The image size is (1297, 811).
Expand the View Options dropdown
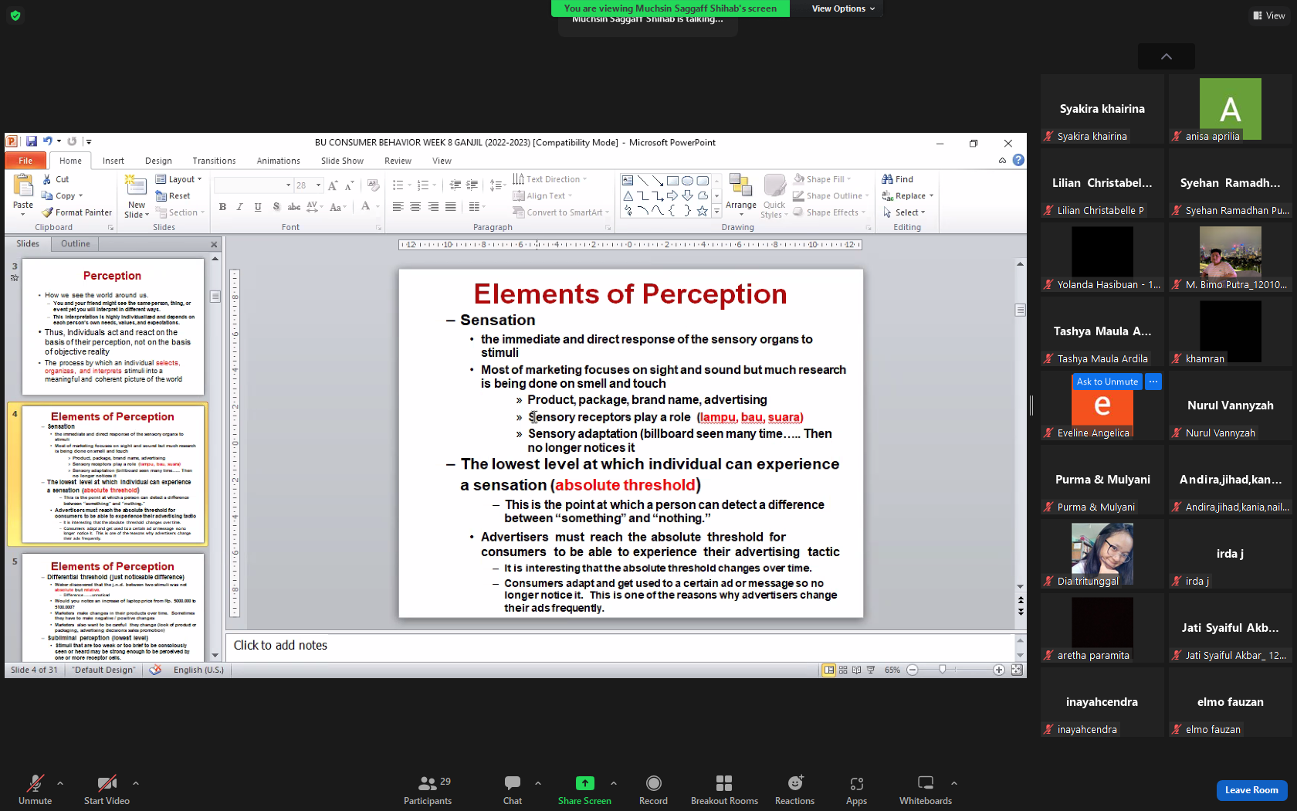[x=843, y=8]
